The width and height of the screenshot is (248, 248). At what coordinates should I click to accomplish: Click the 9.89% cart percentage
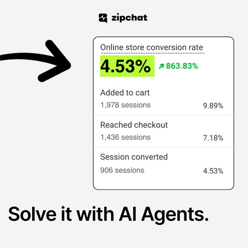pyautogui.click(x=213, y=106)
